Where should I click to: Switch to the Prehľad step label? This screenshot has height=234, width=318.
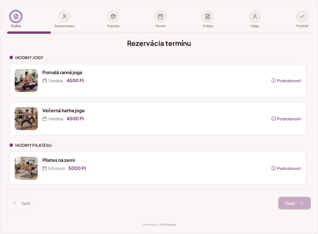point(302,26)
